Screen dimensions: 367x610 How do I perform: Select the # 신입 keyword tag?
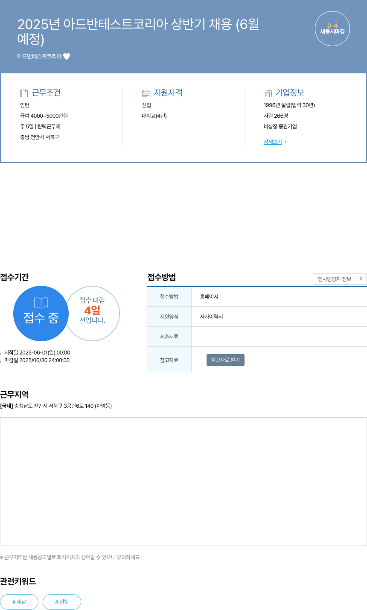62,602
